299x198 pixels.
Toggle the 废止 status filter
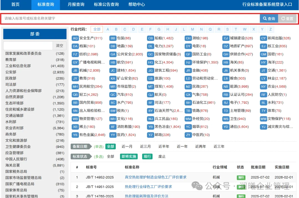tap(162, 157)
